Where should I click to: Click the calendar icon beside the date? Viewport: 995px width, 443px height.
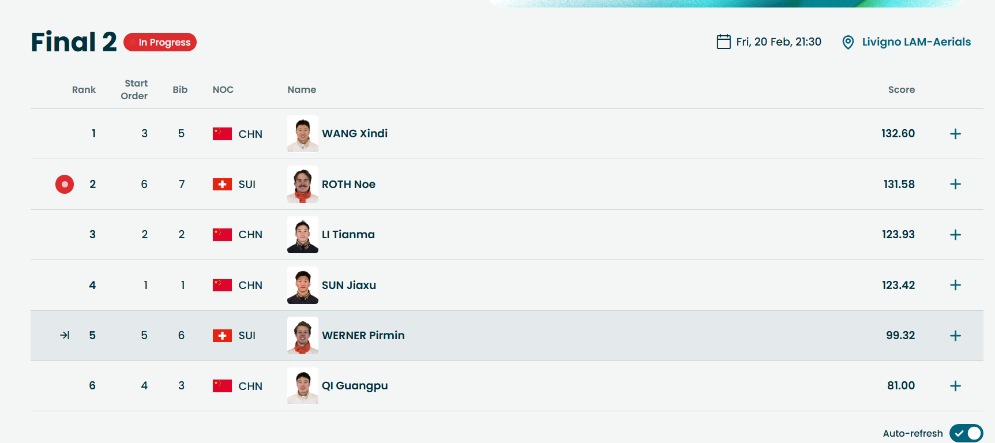click(x=723, y=42)
